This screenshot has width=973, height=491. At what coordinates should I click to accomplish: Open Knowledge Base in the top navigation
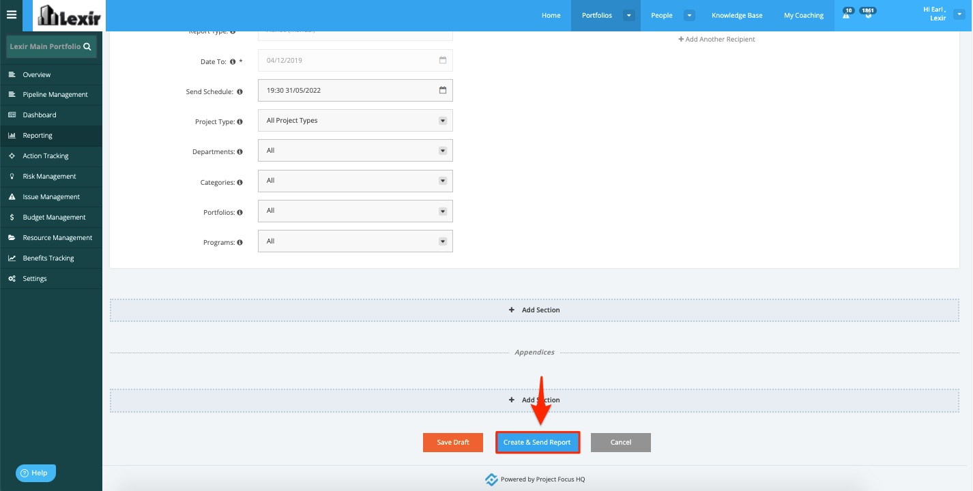[737, 16]
